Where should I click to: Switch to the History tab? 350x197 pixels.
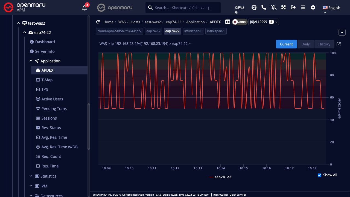tap(324, 44)
